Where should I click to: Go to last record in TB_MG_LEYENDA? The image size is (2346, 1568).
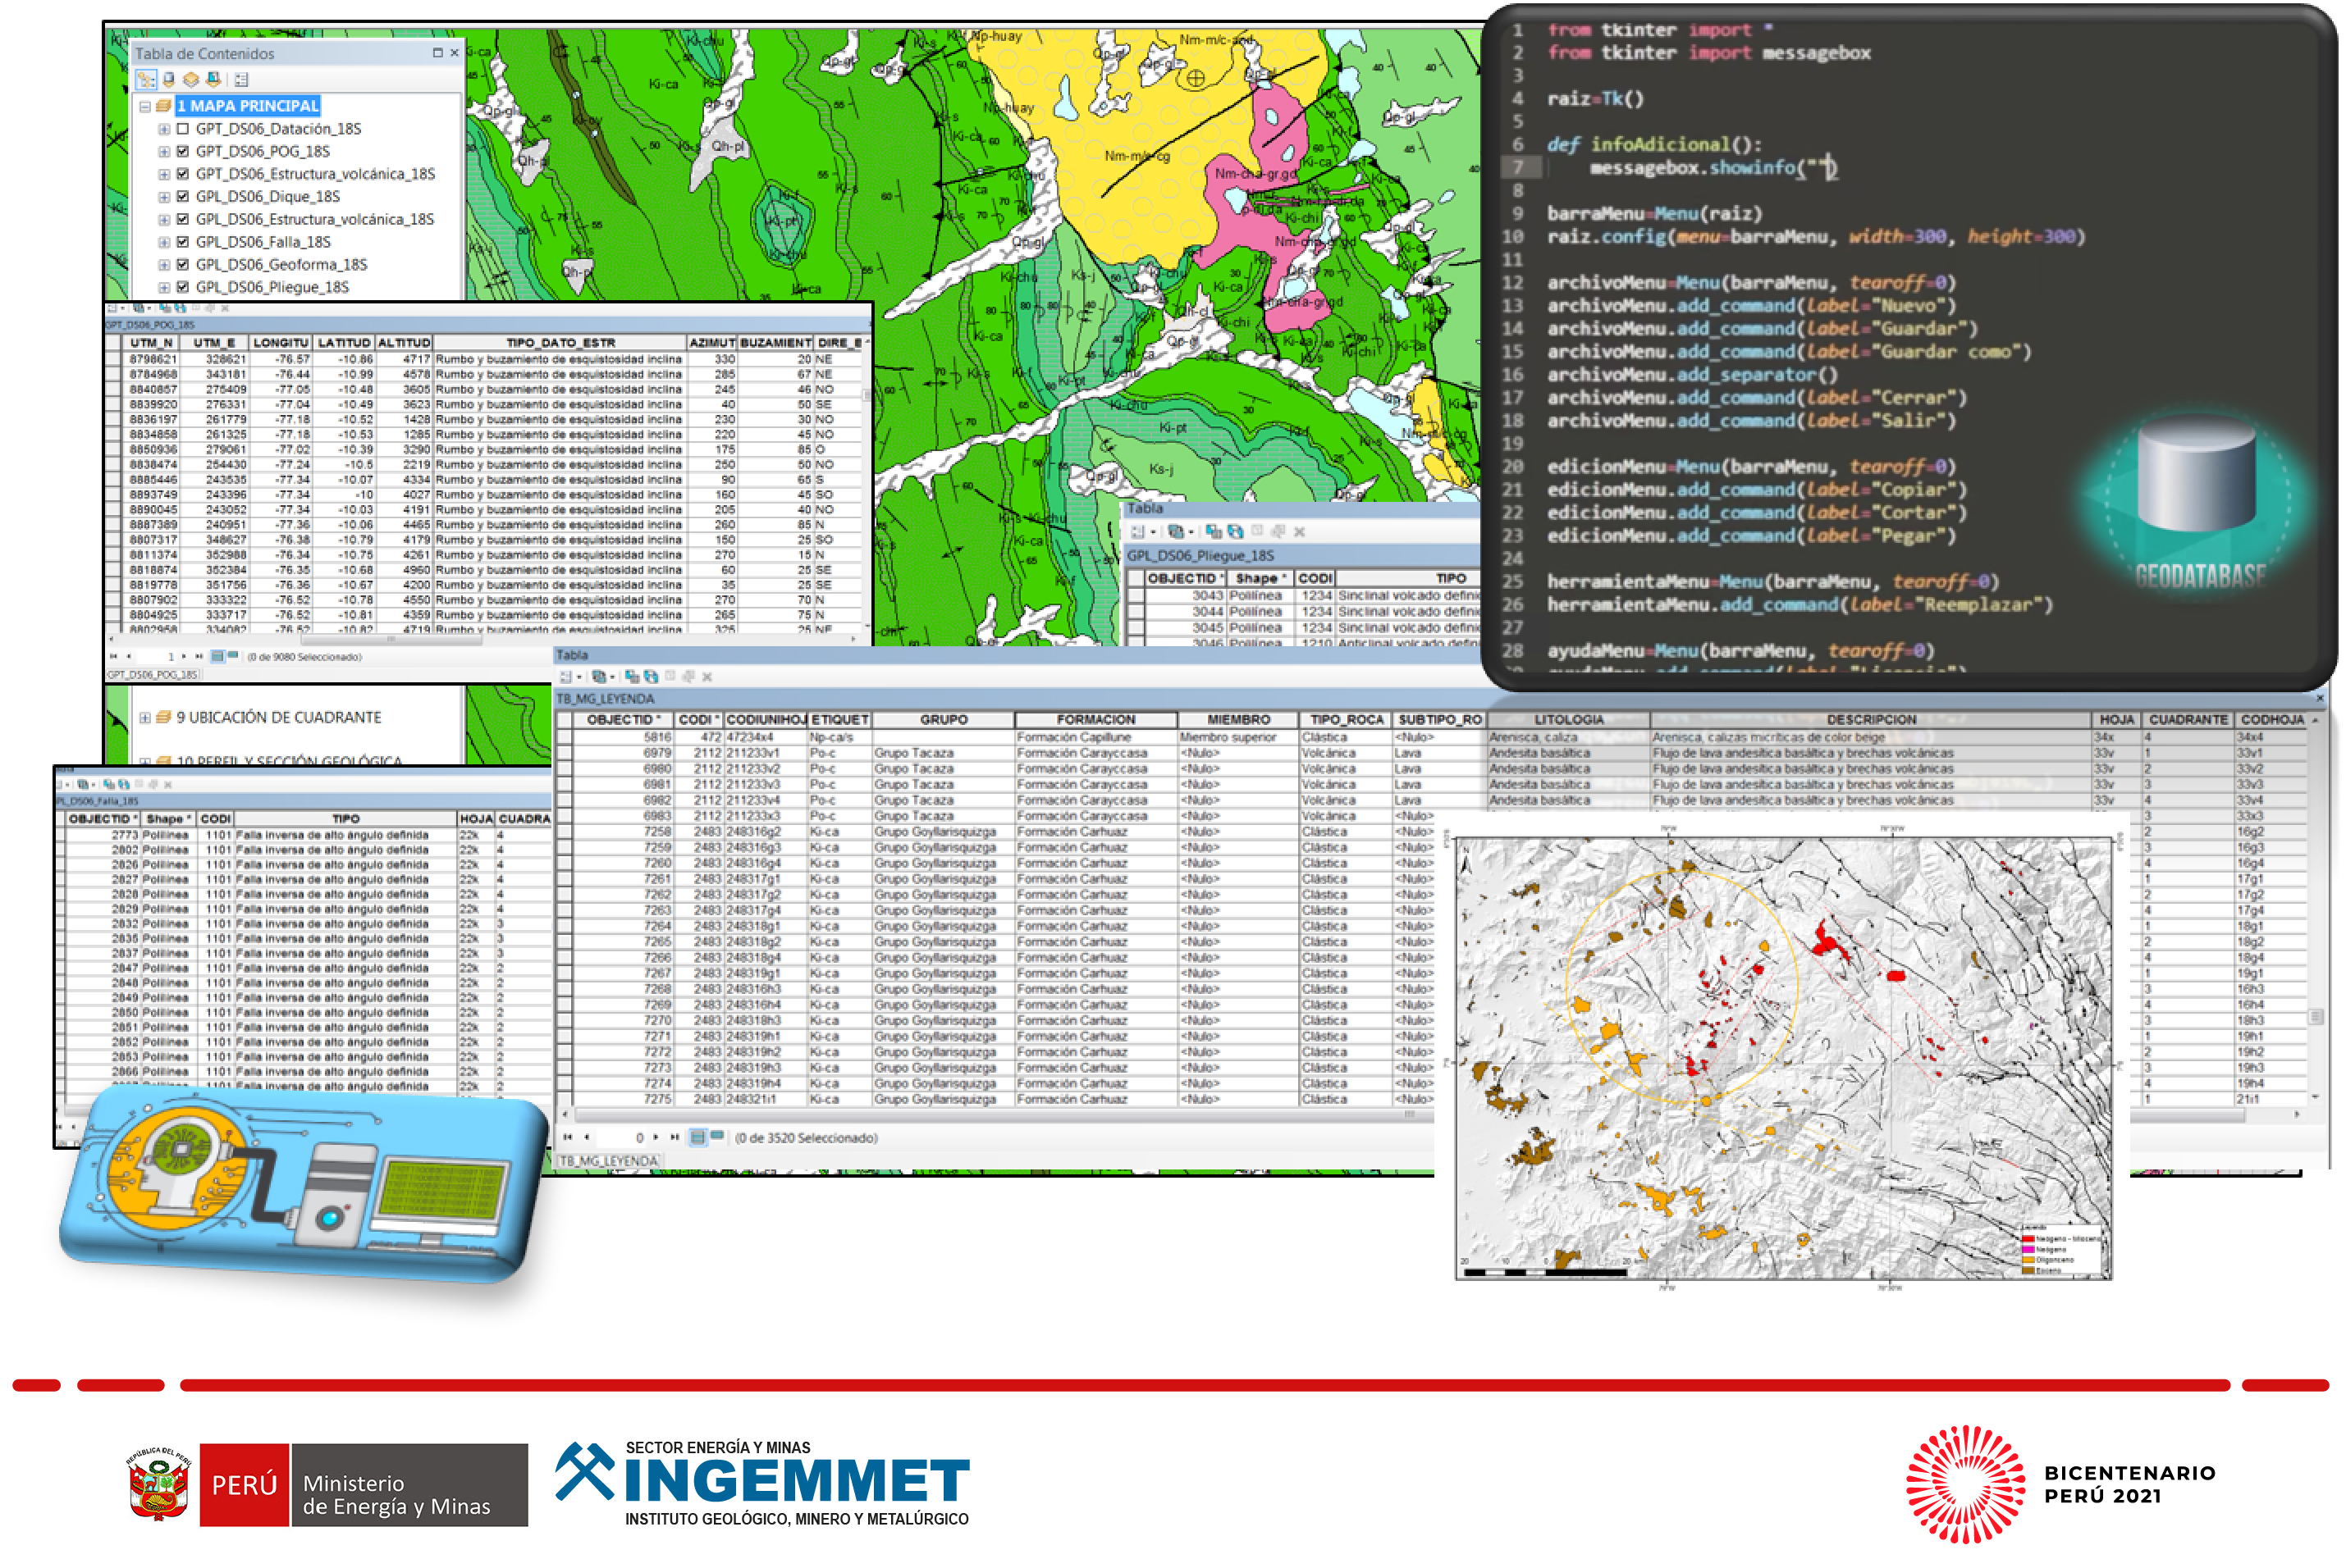click(x=675, y=1137)
